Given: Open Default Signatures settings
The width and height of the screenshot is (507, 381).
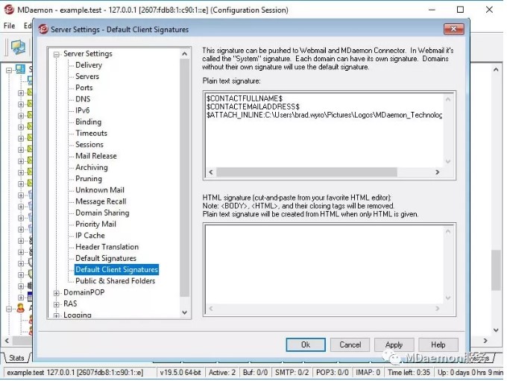Looking at the screenshot, I should tap(106, 258).
